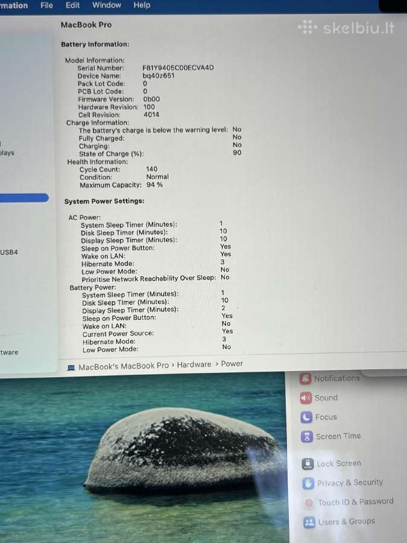Viewport: 407px width, 543px height.
Task: Click the Focus moon icon
Action: [307, 418]
